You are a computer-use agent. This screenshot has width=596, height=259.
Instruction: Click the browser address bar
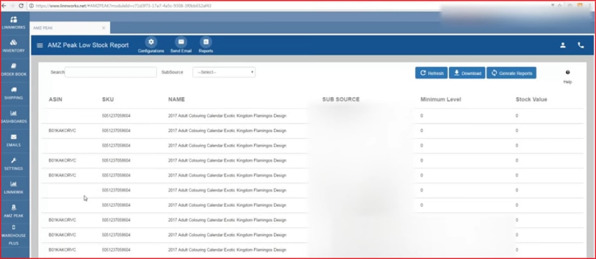(x=289, y=6)
